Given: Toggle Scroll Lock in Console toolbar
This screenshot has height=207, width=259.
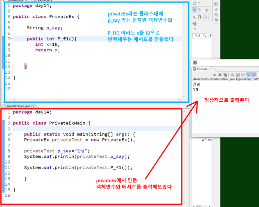Looking at the screenshot, I should pyautogui.click(x=238, y=75).
